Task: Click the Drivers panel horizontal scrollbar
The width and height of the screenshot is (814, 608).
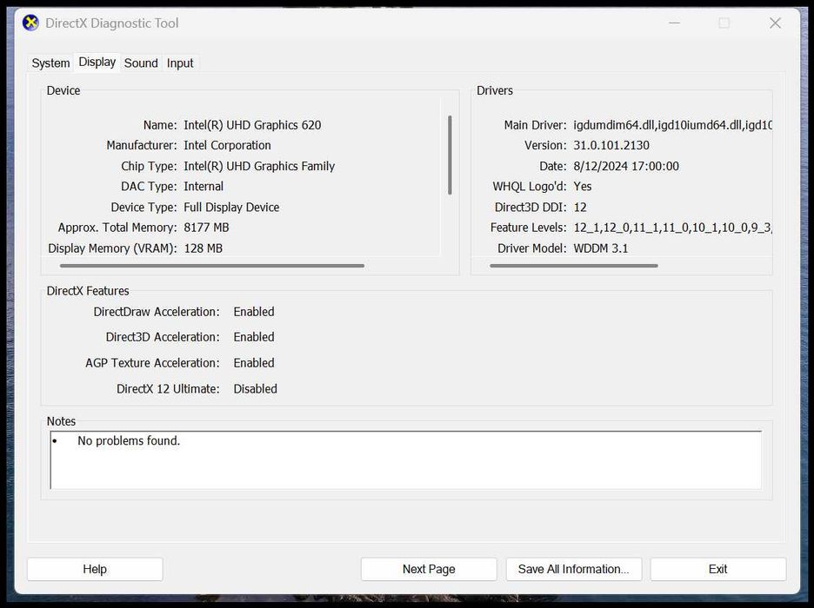Action: pyautogui.click(x=574, y=266)
